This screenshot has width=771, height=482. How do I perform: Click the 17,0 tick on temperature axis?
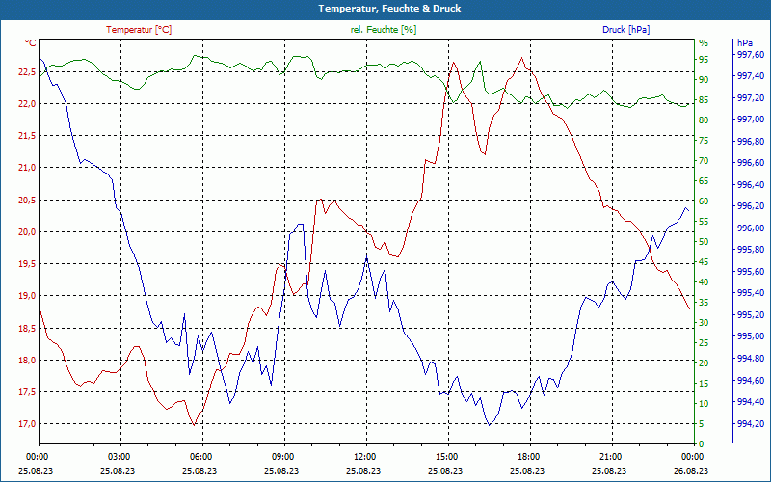point(27,424)
